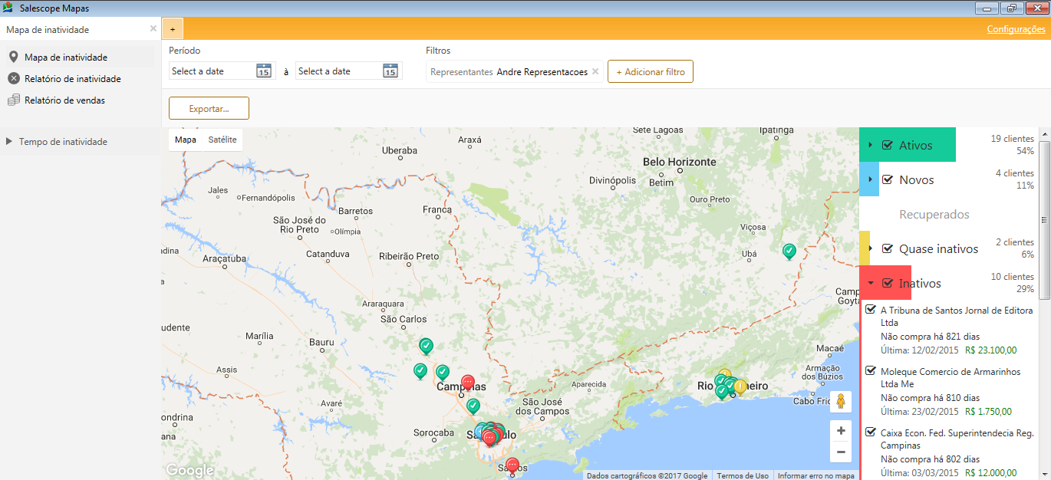The height and width of the screenshot is (480, 1051).
Task: Open Relatório de inatividade via its X icon
Action: pos(13,78)
